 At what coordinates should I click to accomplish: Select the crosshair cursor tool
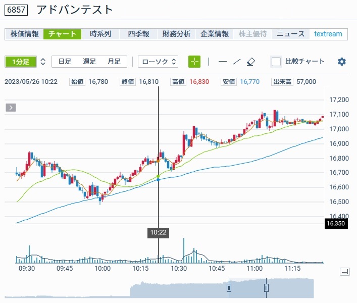point(194,62)
